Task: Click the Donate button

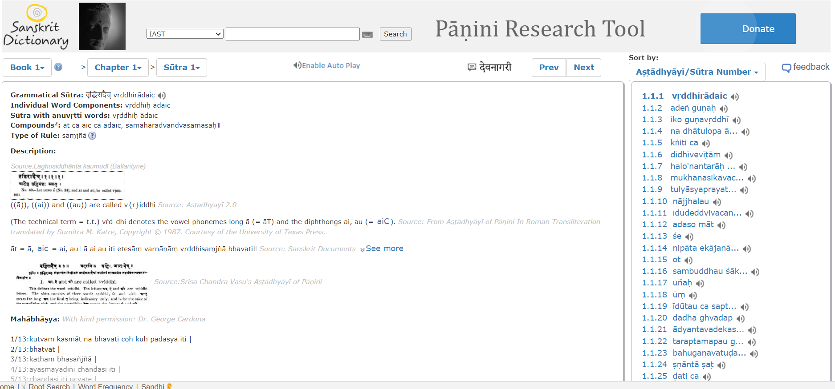Action: (x=748, y=28)
